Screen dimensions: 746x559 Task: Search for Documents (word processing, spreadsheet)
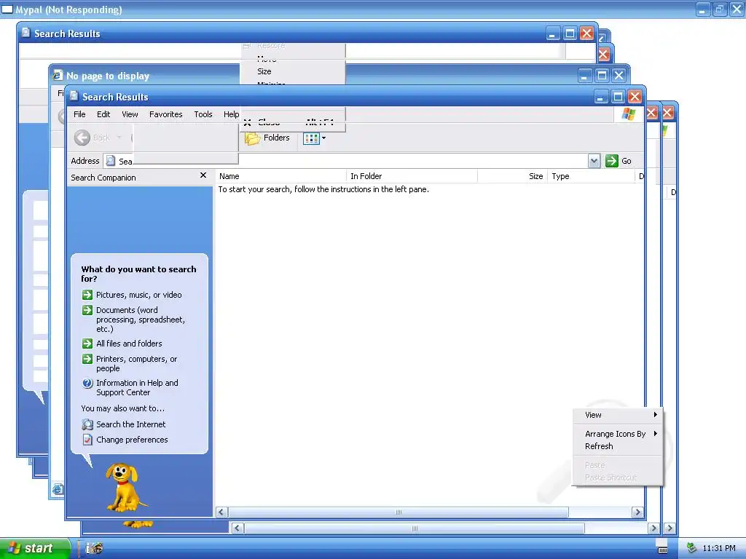141,320
